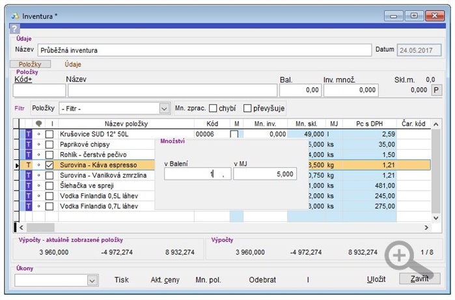Switch to the Položky tab
Screen dimensions: 455x300
(x=30, y=64)
